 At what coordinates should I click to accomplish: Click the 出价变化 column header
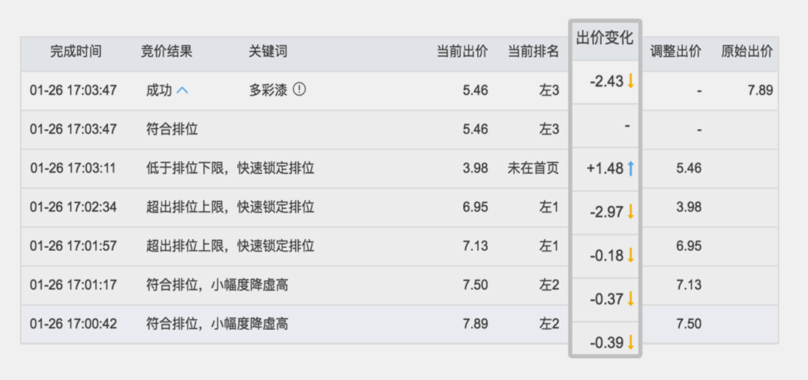point(605,38)
